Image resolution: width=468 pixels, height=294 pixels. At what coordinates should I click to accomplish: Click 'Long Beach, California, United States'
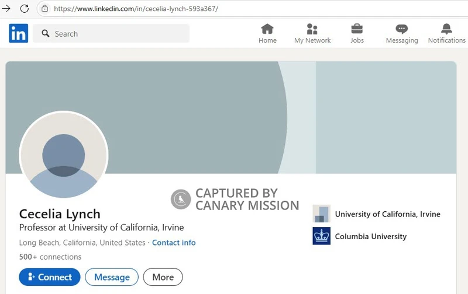[82, 243]
